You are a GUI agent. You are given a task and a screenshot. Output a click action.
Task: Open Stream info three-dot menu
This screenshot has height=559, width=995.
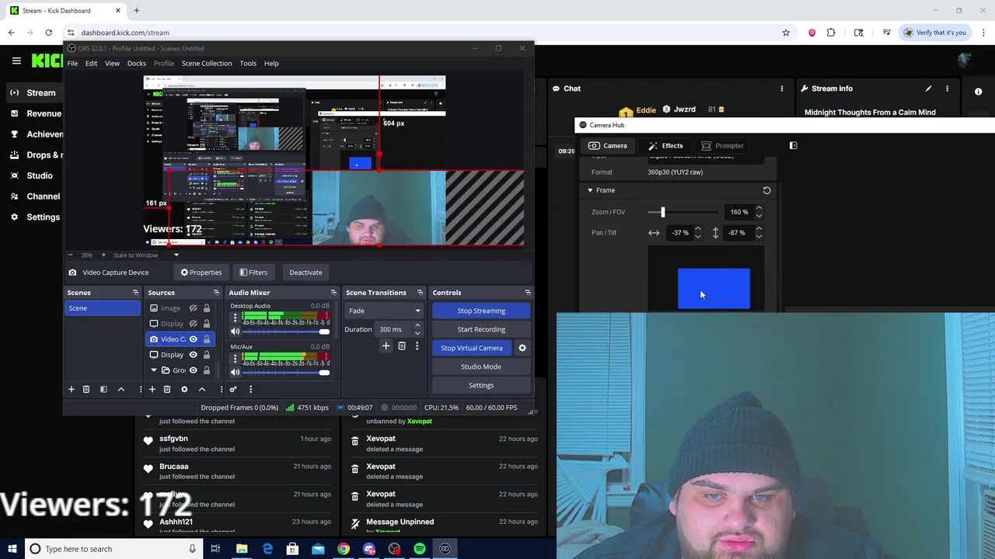[x=947, y=89]
